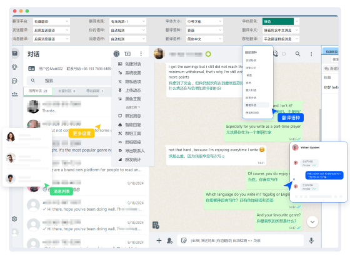Click the status circle icon in 对话 header
This screenshot has width=350, height=262.
click(116, 54)
